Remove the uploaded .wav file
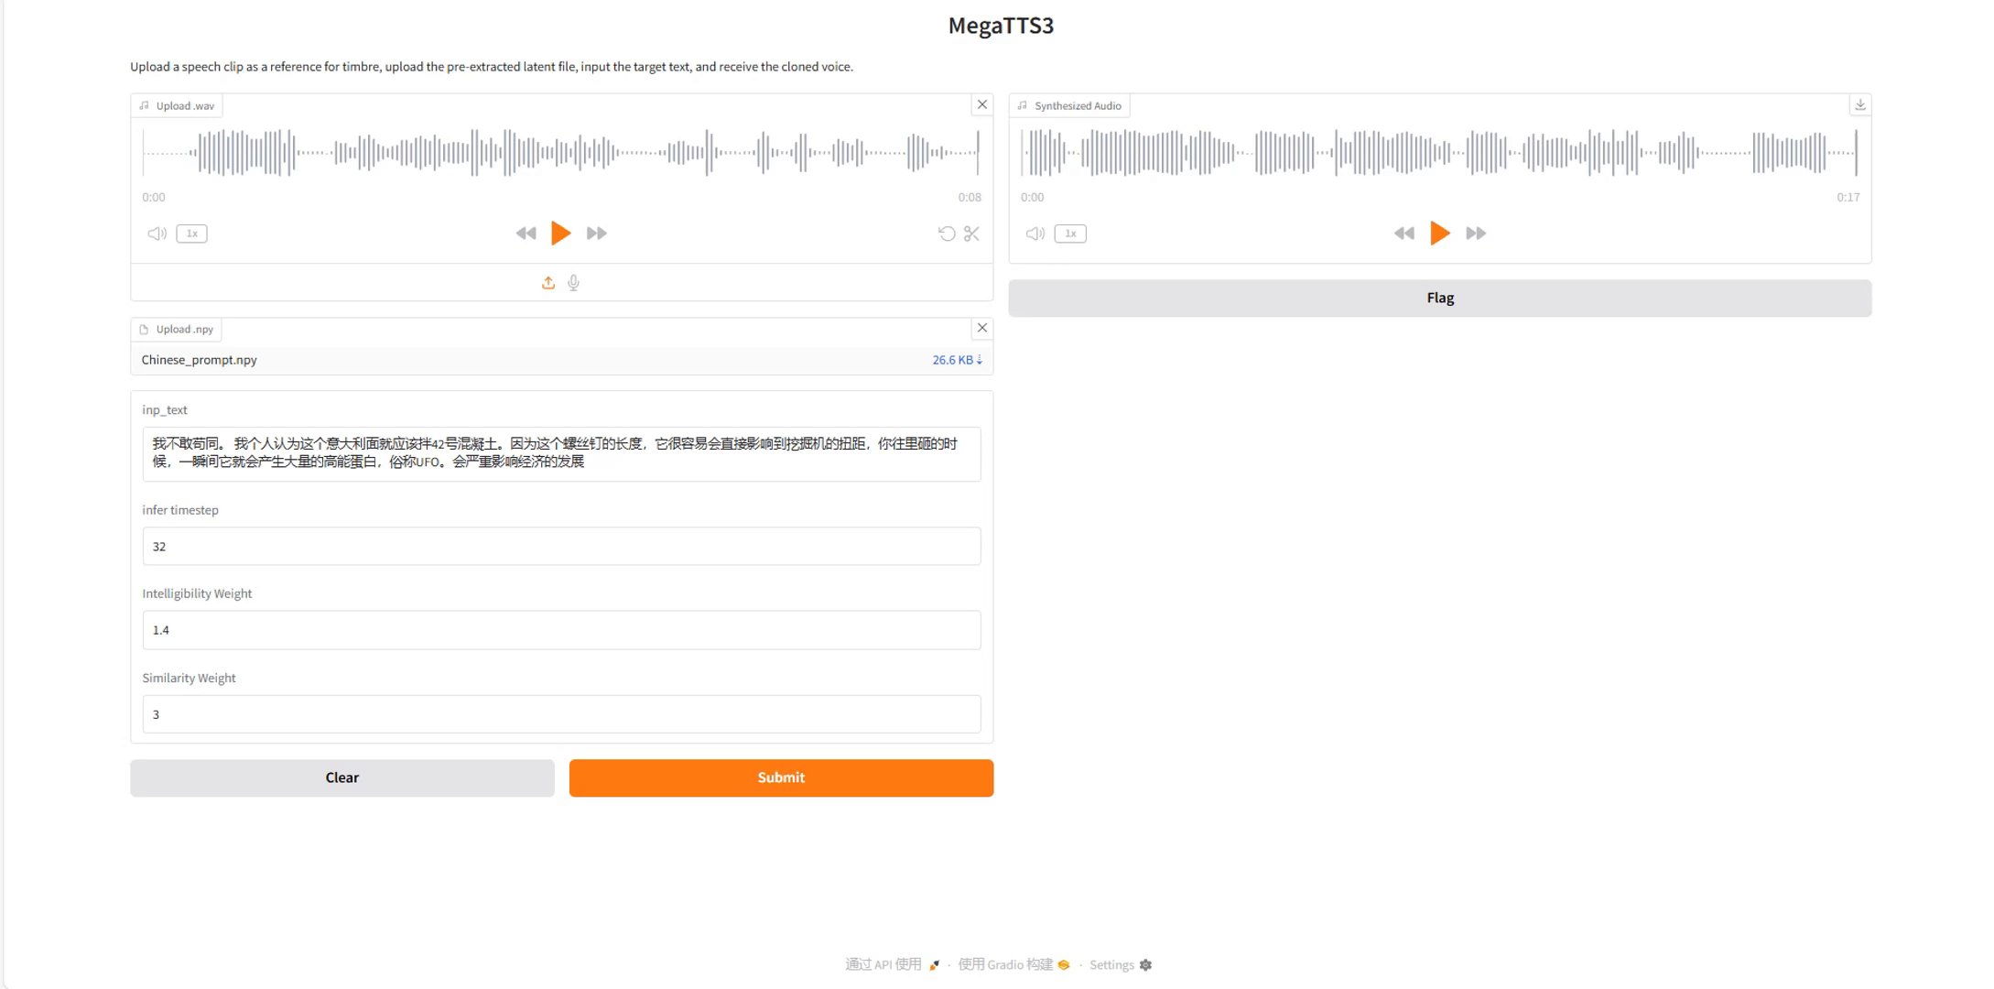The height and width of the screenshot is (989, 1994). pos(982,104)
